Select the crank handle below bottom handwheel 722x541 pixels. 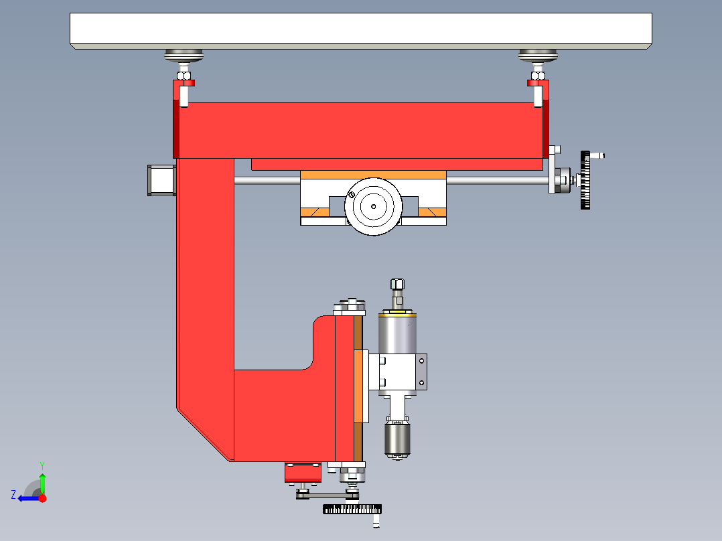pos(376,521)
